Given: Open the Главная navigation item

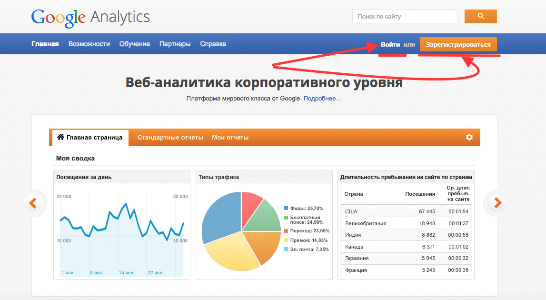Looking at the screenshot, I should click(x=45, y=44).
